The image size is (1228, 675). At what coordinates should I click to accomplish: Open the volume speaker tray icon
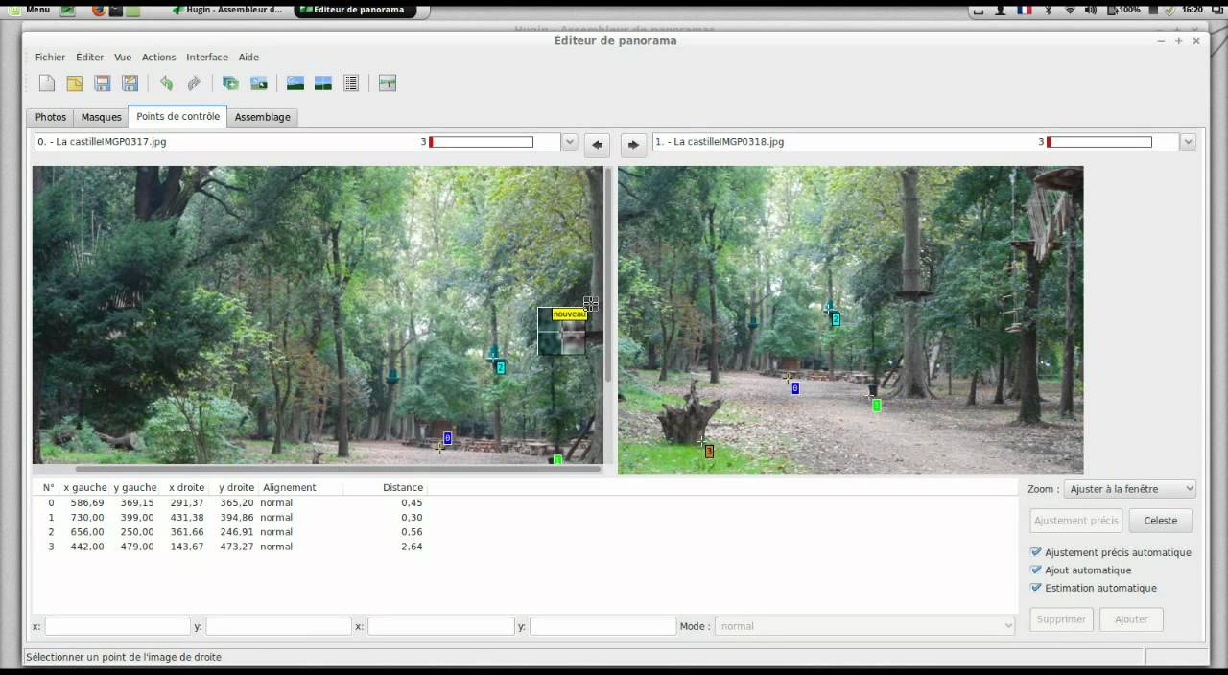1091,10
